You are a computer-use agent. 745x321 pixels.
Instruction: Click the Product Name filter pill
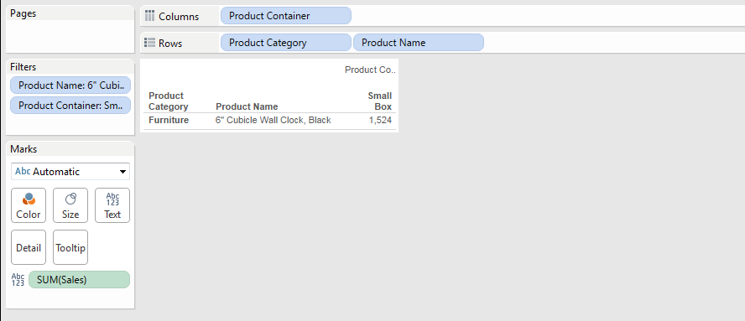70,85
